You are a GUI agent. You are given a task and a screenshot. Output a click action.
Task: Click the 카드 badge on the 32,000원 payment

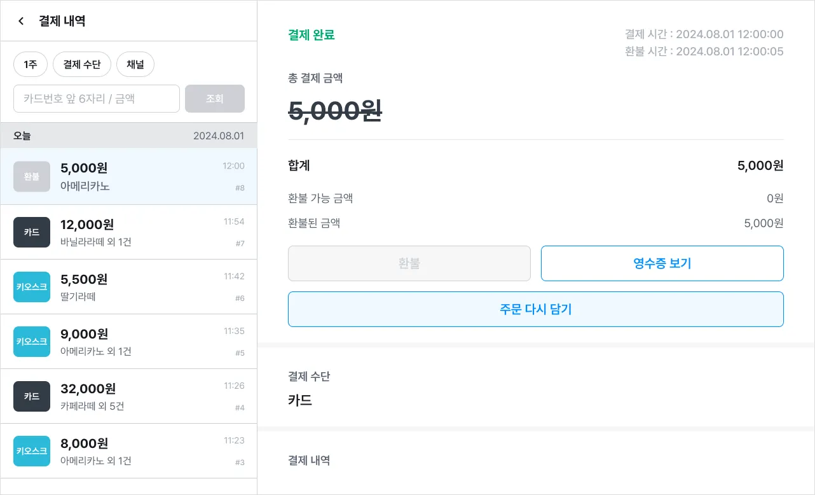tap(32, 396)
